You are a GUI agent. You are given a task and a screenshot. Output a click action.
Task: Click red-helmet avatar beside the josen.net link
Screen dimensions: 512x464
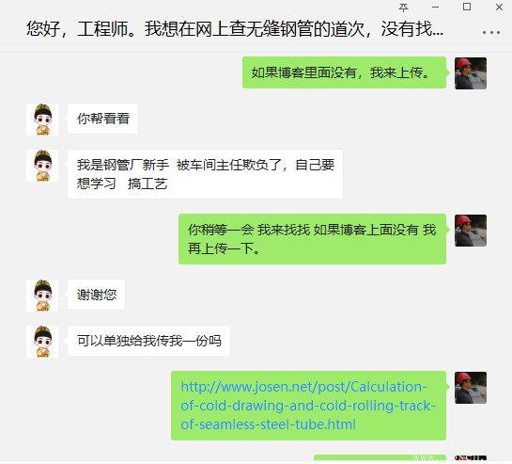471,388
